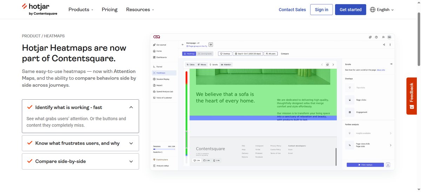Click the scroll-depth color bar handle

click(187, 140)
